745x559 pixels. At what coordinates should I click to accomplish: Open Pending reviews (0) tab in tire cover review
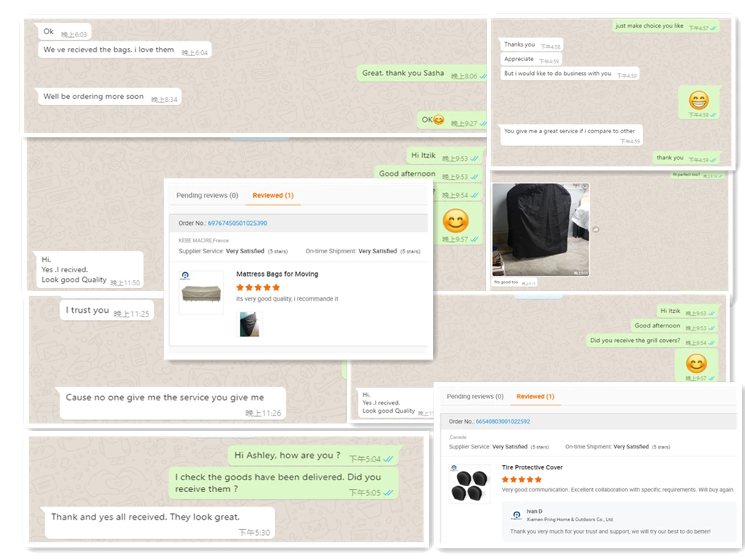(x=474, y=397)
